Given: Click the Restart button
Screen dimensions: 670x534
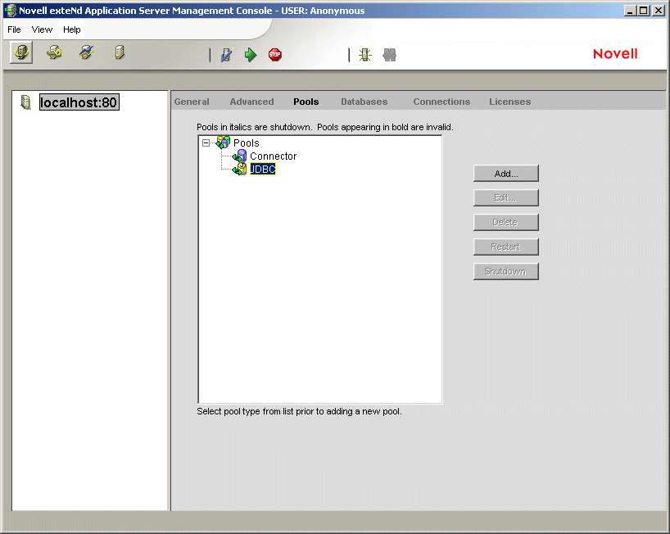Looking at the screenshot, I should pos(506,247).
